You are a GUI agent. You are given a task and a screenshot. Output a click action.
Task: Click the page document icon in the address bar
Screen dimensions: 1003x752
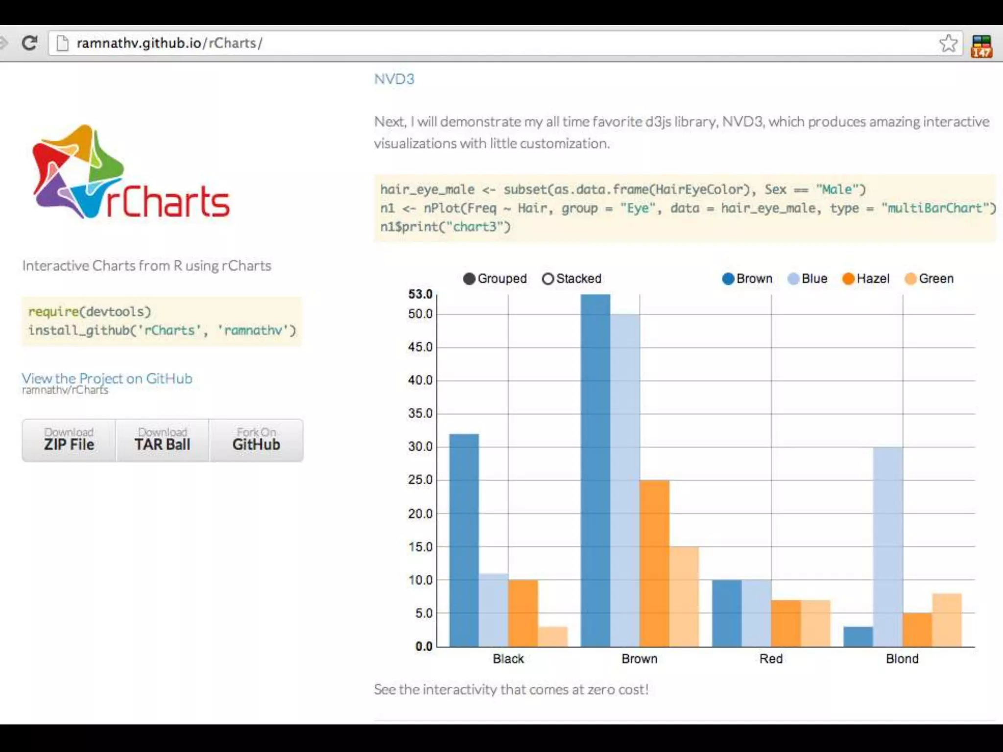pos(63,43)
